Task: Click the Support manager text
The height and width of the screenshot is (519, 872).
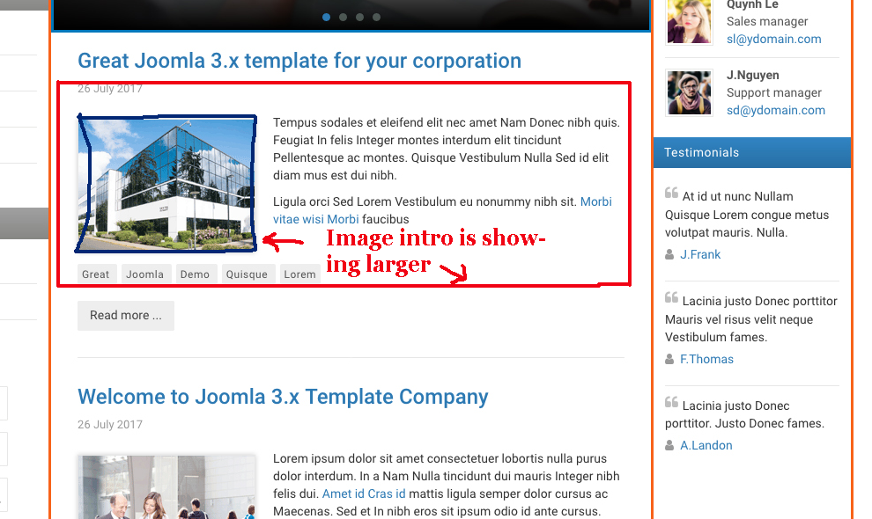Action: 773,92
